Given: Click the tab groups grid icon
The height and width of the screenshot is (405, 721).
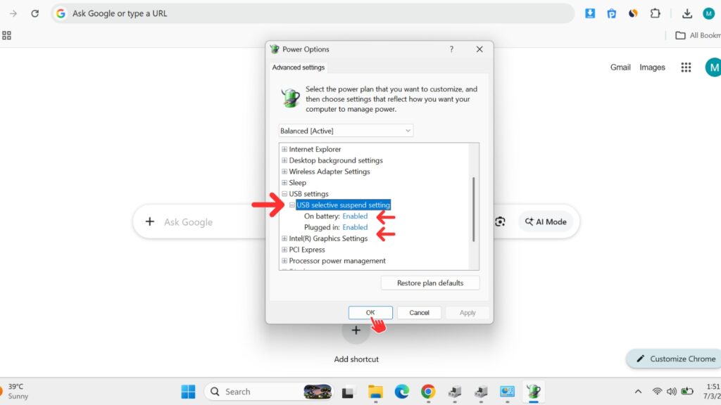Looking at the screenshot, I should tap(6, 35).
